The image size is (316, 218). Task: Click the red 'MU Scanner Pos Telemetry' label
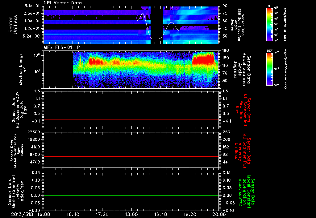(x=243, y=151)
